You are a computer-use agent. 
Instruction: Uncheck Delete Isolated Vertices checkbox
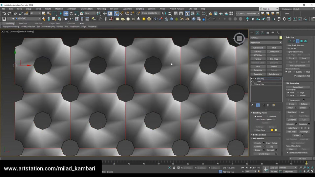[x=287, y=153]
